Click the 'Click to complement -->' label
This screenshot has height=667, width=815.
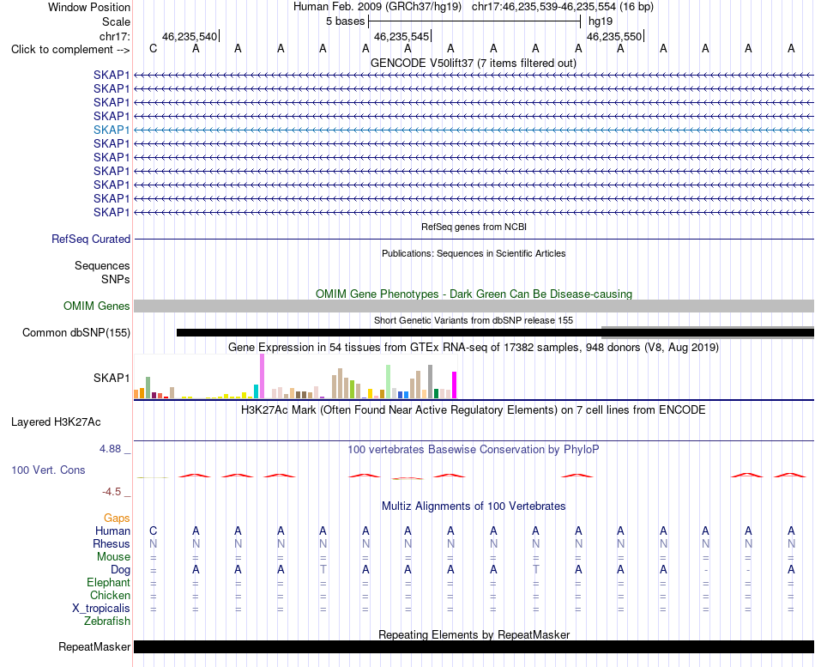click(x=70, y=50)
